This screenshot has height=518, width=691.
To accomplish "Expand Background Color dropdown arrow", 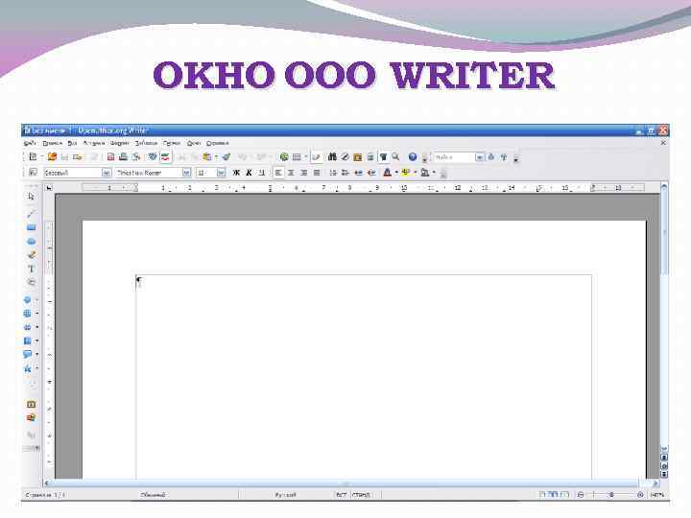I will 434,173.
